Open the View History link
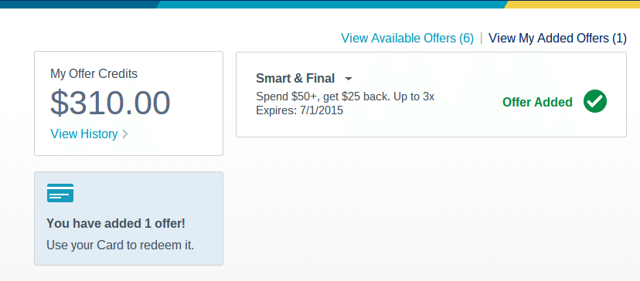This screenshot has width=640, height=281. [x=84, y=134]
